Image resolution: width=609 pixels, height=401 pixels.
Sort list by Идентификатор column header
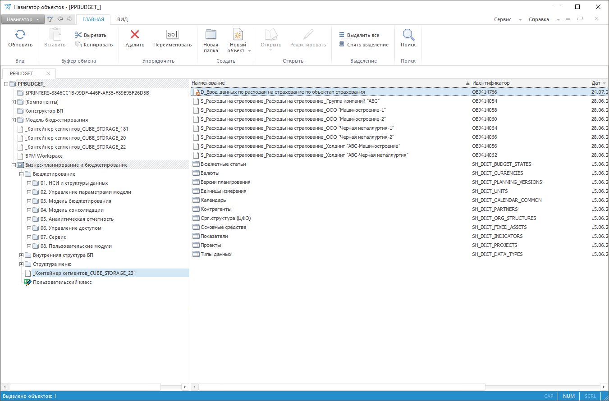click(x=490, y=83)
